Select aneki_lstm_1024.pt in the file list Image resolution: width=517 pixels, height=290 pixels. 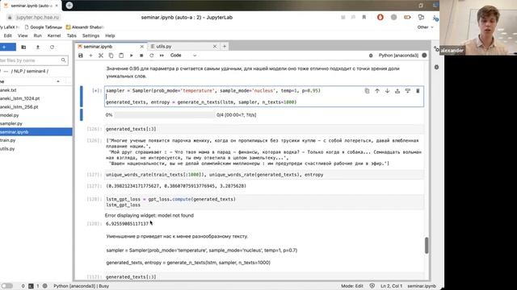pyautogui.click(x=36, y=98)
